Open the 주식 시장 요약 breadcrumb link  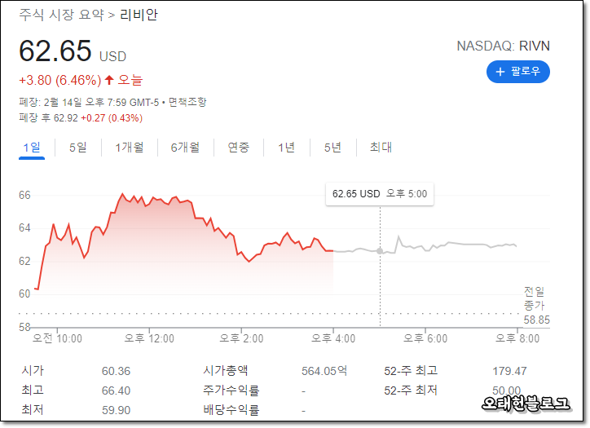click(61, 15)
